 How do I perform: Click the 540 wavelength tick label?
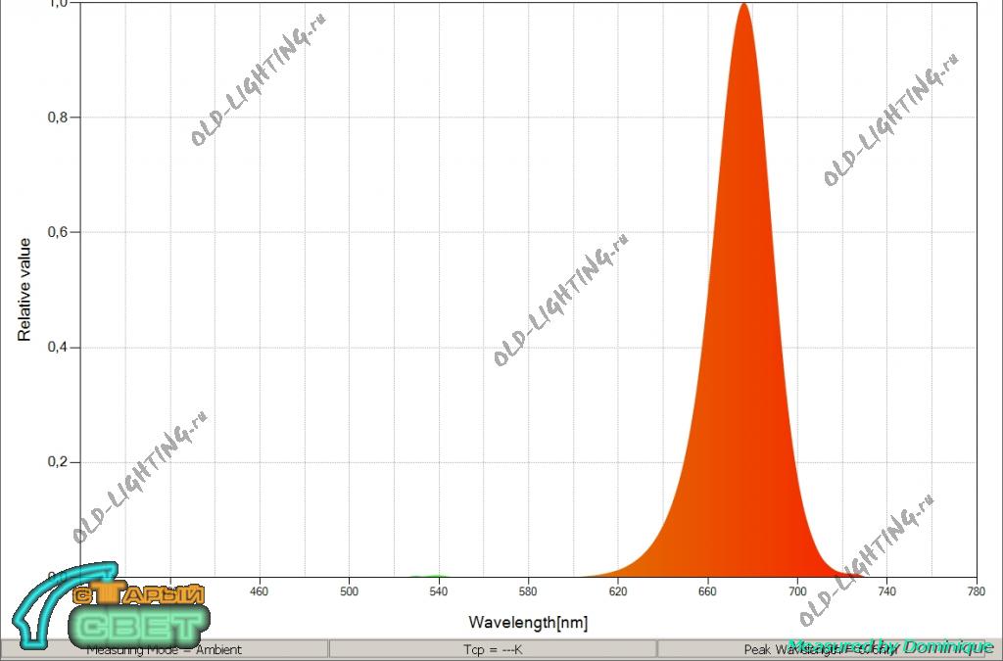438,591
